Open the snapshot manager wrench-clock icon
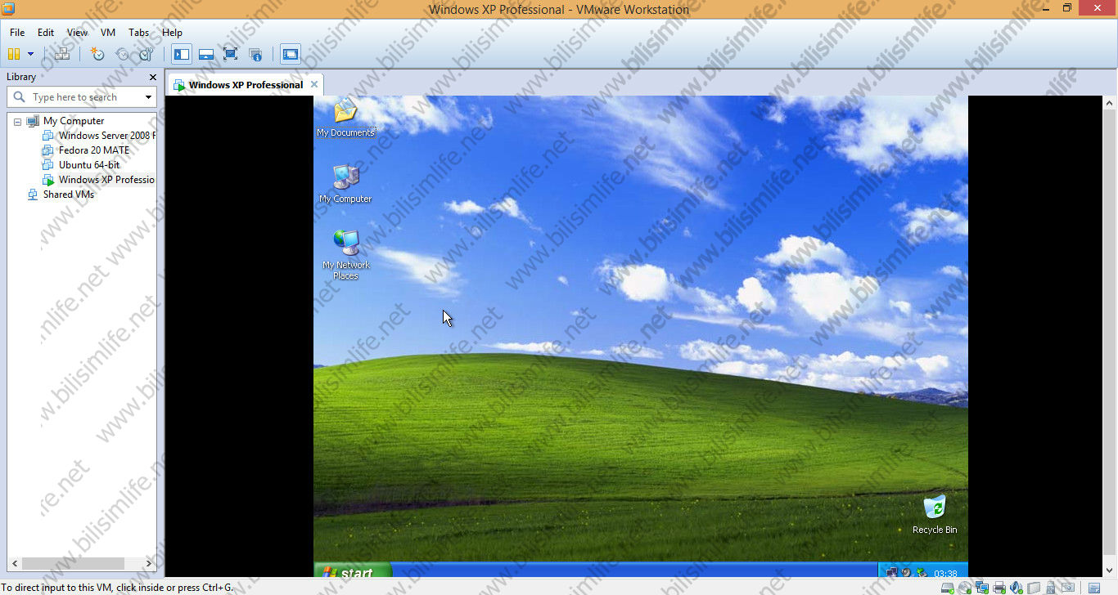 pyautogui.click(x=147, y=54)
